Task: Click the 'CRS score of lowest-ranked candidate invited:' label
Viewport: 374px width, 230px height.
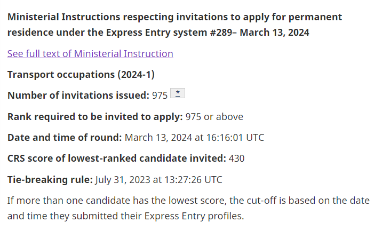Action: tap(117, 158)
